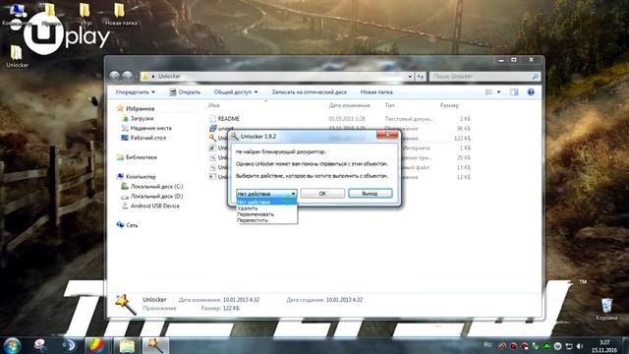Go back in Explorer navigation
Image resolution: width=629 pixels, height=354 pixels.
[x=114, y=76]
